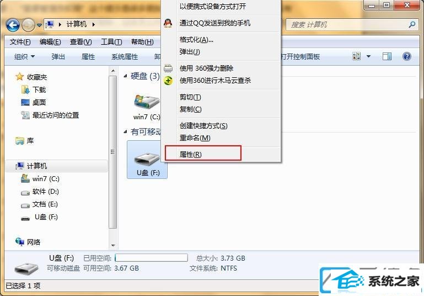Click the 搜索 计算机 search field

pos(347,25)
